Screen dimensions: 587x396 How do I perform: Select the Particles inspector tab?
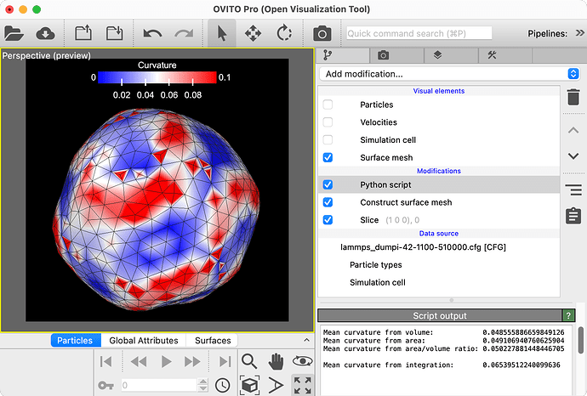tap(76, 340)
